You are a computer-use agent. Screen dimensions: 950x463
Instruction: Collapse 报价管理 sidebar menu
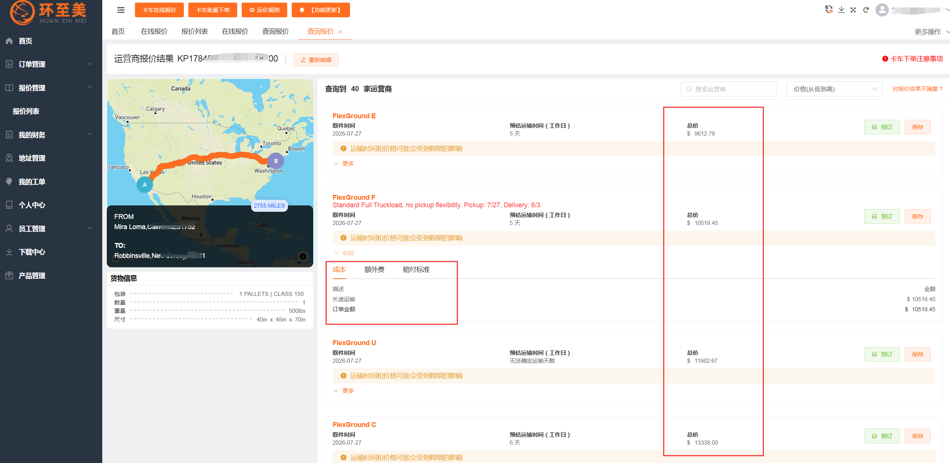51,88
